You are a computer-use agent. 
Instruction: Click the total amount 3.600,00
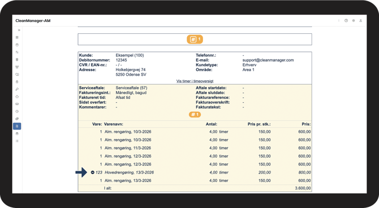coord(303,188)
